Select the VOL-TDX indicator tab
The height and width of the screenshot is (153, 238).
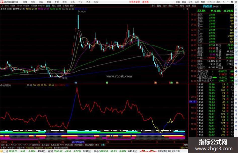(22, 145)
